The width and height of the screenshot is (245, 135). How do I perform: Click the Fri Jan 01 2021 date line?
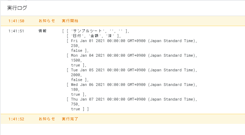point(132,41)
